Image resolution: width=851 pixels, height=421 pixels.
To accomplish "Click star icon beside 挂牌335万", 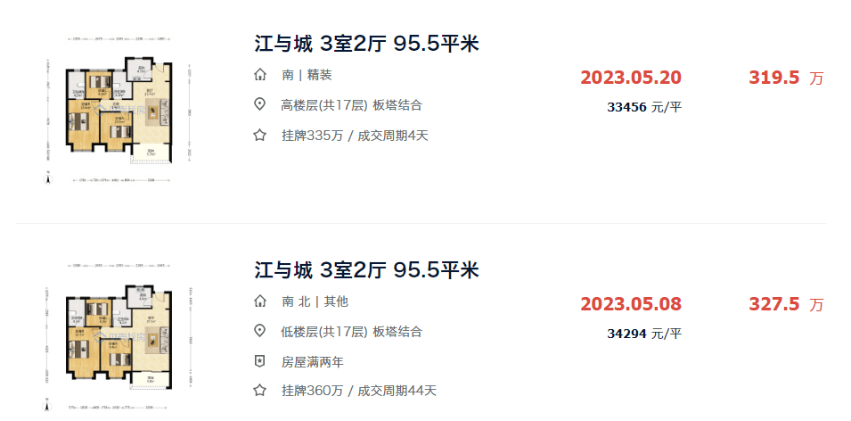I will click(260, 136).
